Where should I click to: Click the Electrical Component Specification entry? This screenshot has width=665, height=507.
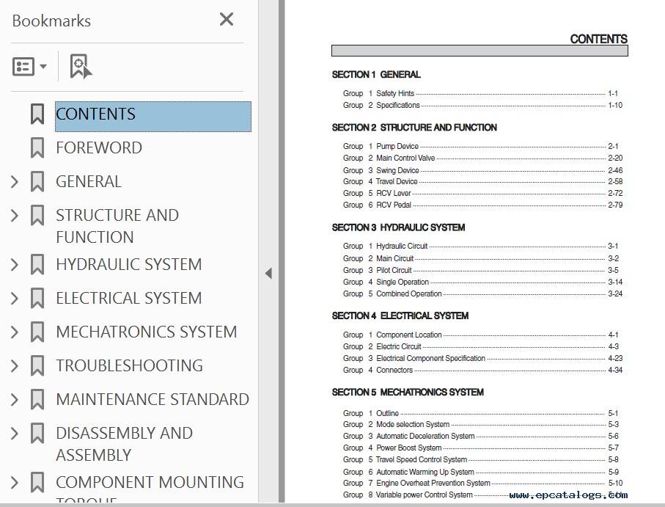482,359
